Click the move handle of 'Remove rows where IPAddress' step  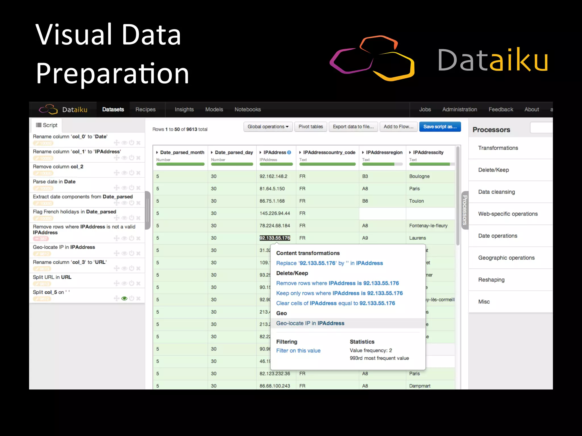click(117, 238)
